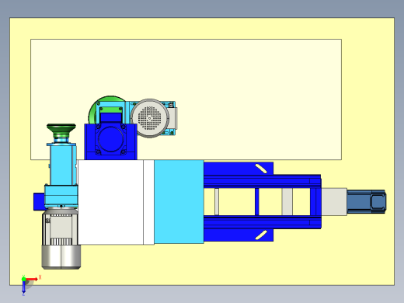Select the blue gearbox housing with circular flange
404x303 pixels.
110,141
